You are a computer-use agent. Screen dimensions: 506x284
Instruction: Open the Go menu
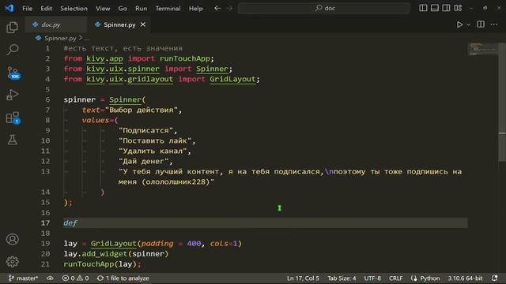(123, 9)
